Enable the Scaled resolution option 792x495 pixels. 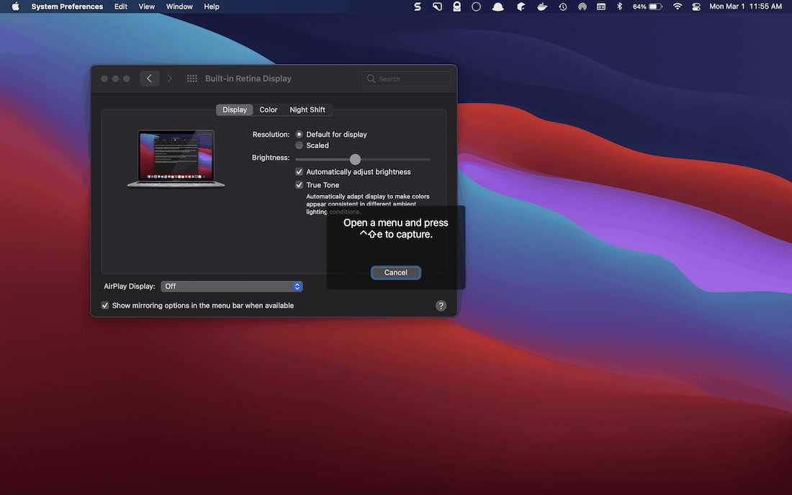point(299,145)
